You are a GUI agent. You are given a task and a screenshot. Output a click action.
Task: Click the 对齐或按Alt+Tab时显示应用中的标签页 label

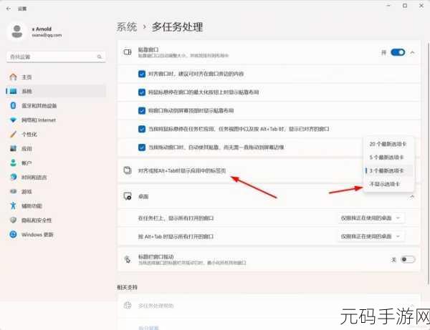point(182,170)
